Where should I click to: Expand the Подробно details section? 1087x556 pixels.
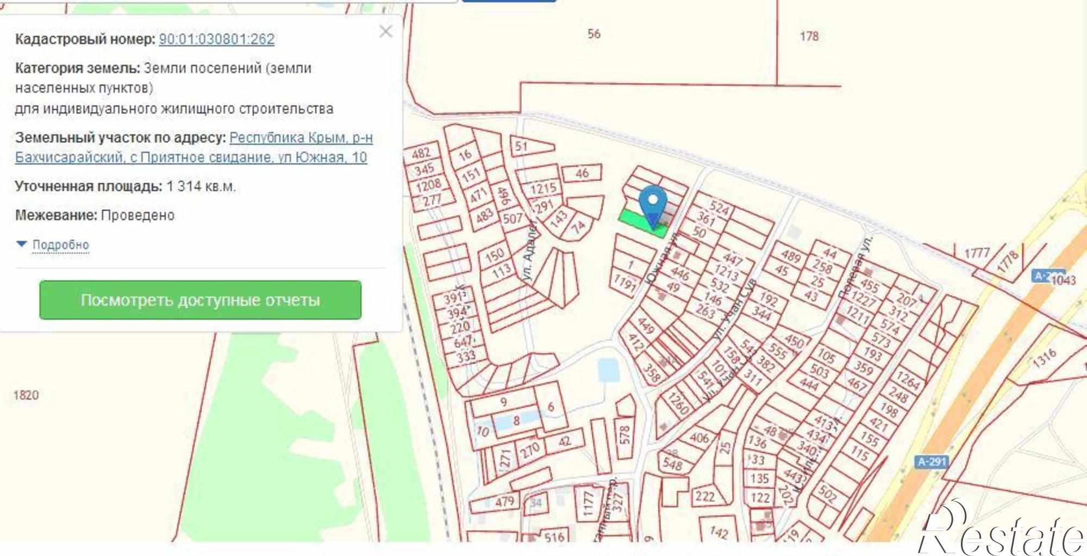point(60,245)
